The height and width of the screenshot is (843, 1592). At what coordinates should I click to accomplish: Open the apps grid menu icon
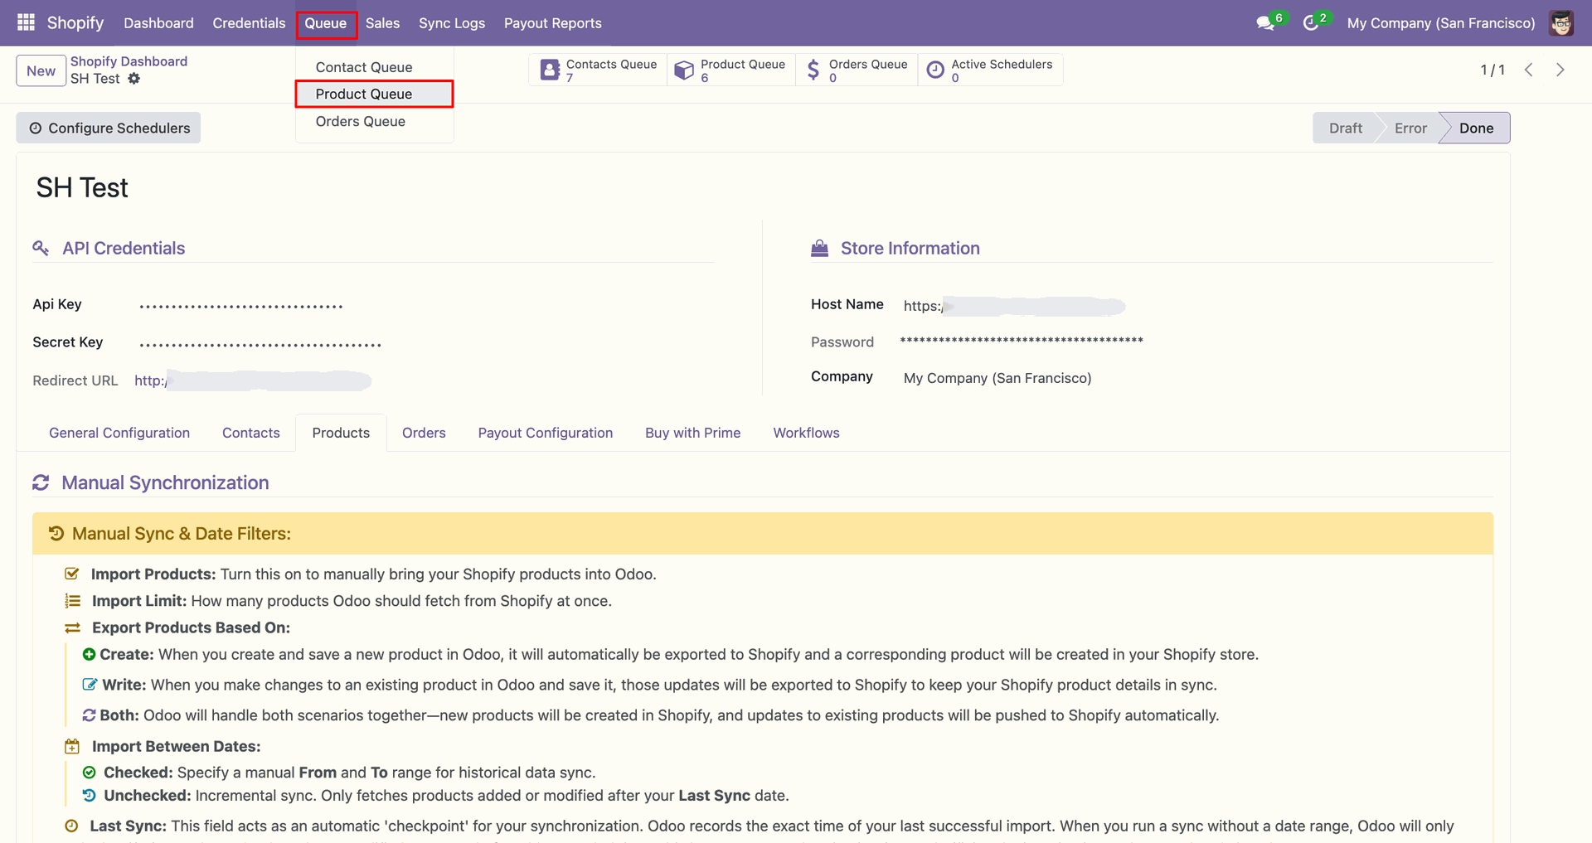coord(26,22)
